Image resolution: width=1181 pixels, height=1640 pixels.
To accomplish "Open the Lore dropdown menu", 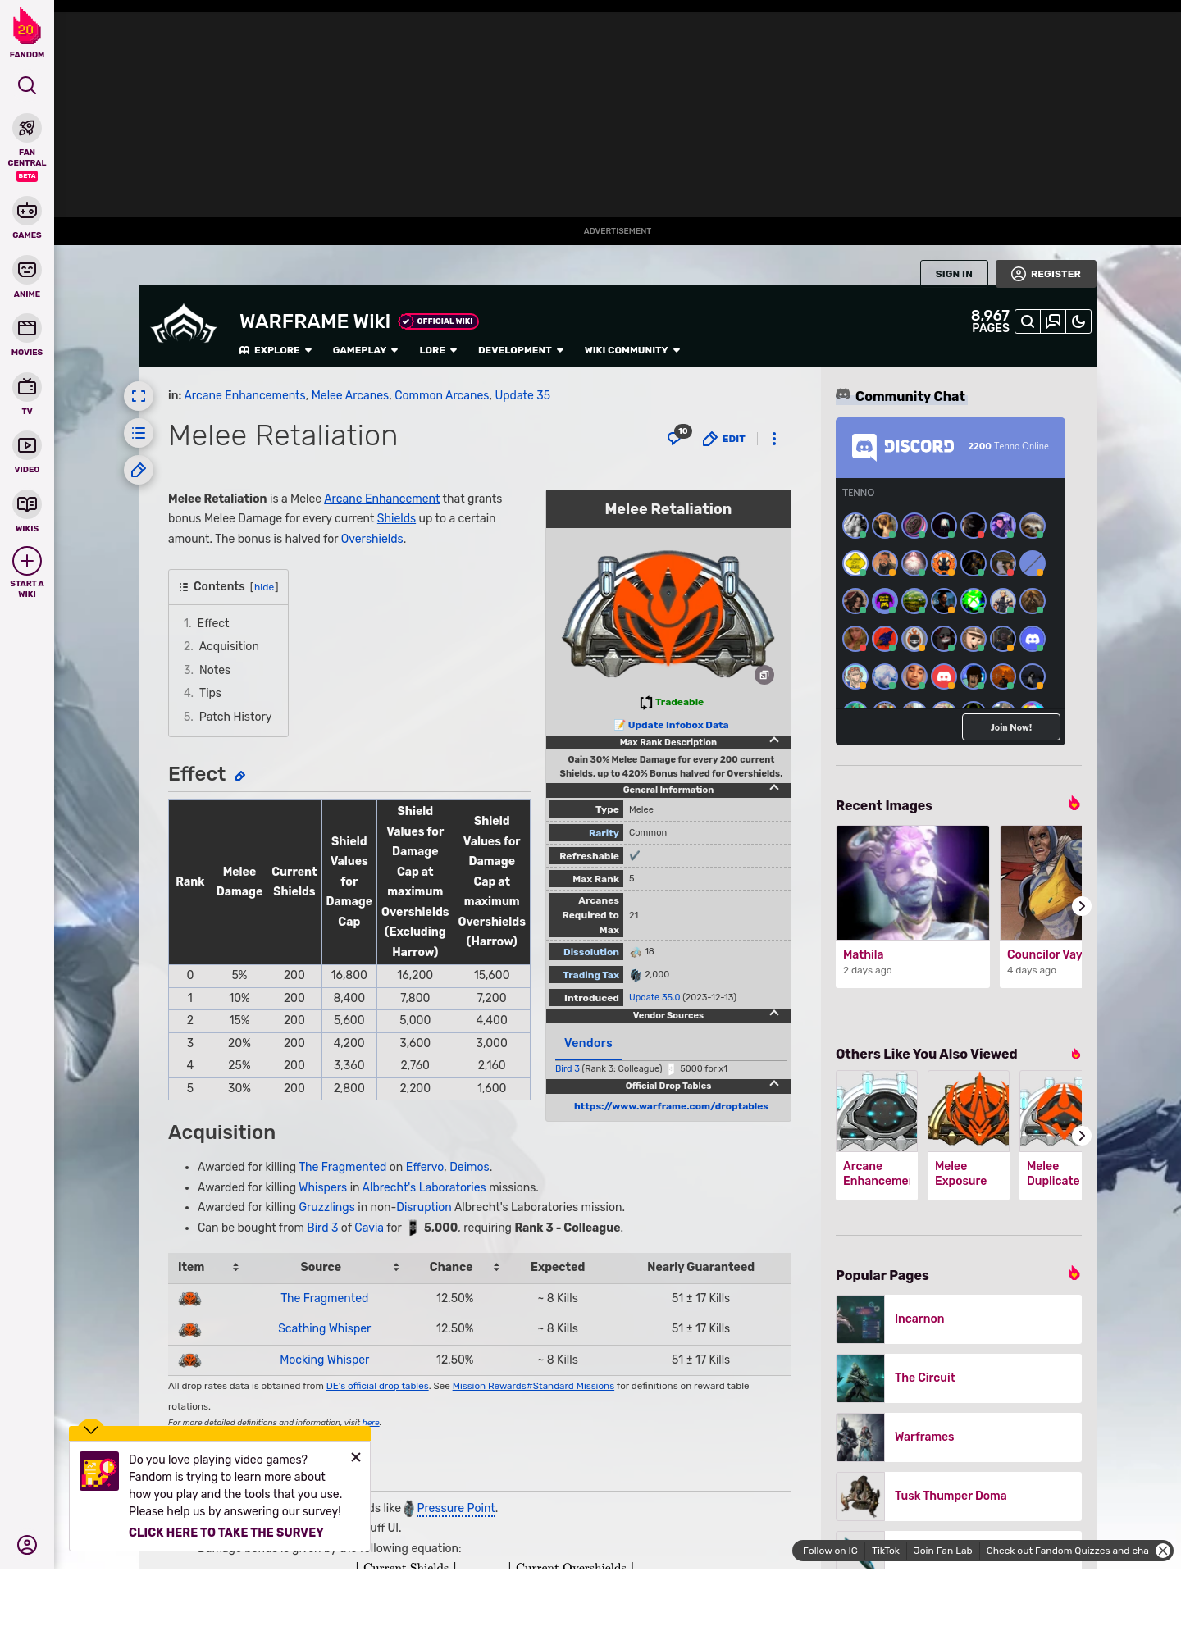I will pos(438,350).
